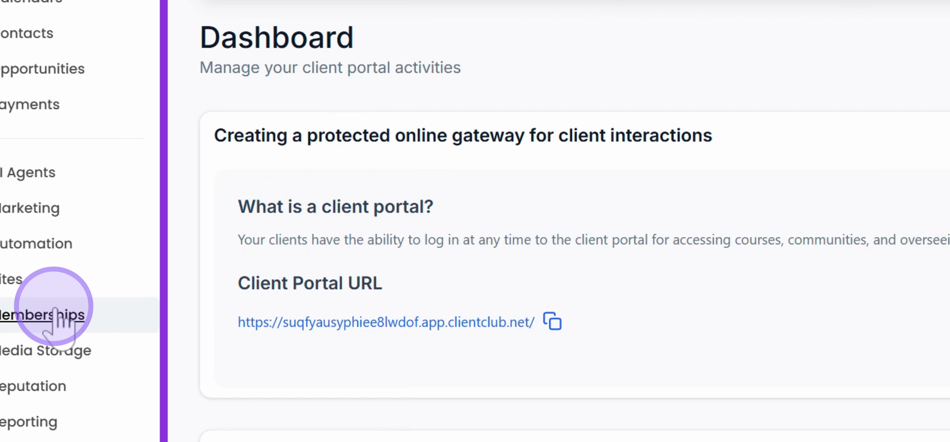
Task: Click the purple vertical sidebar divider
Action: pyautogui.click(x=164, y=221)
